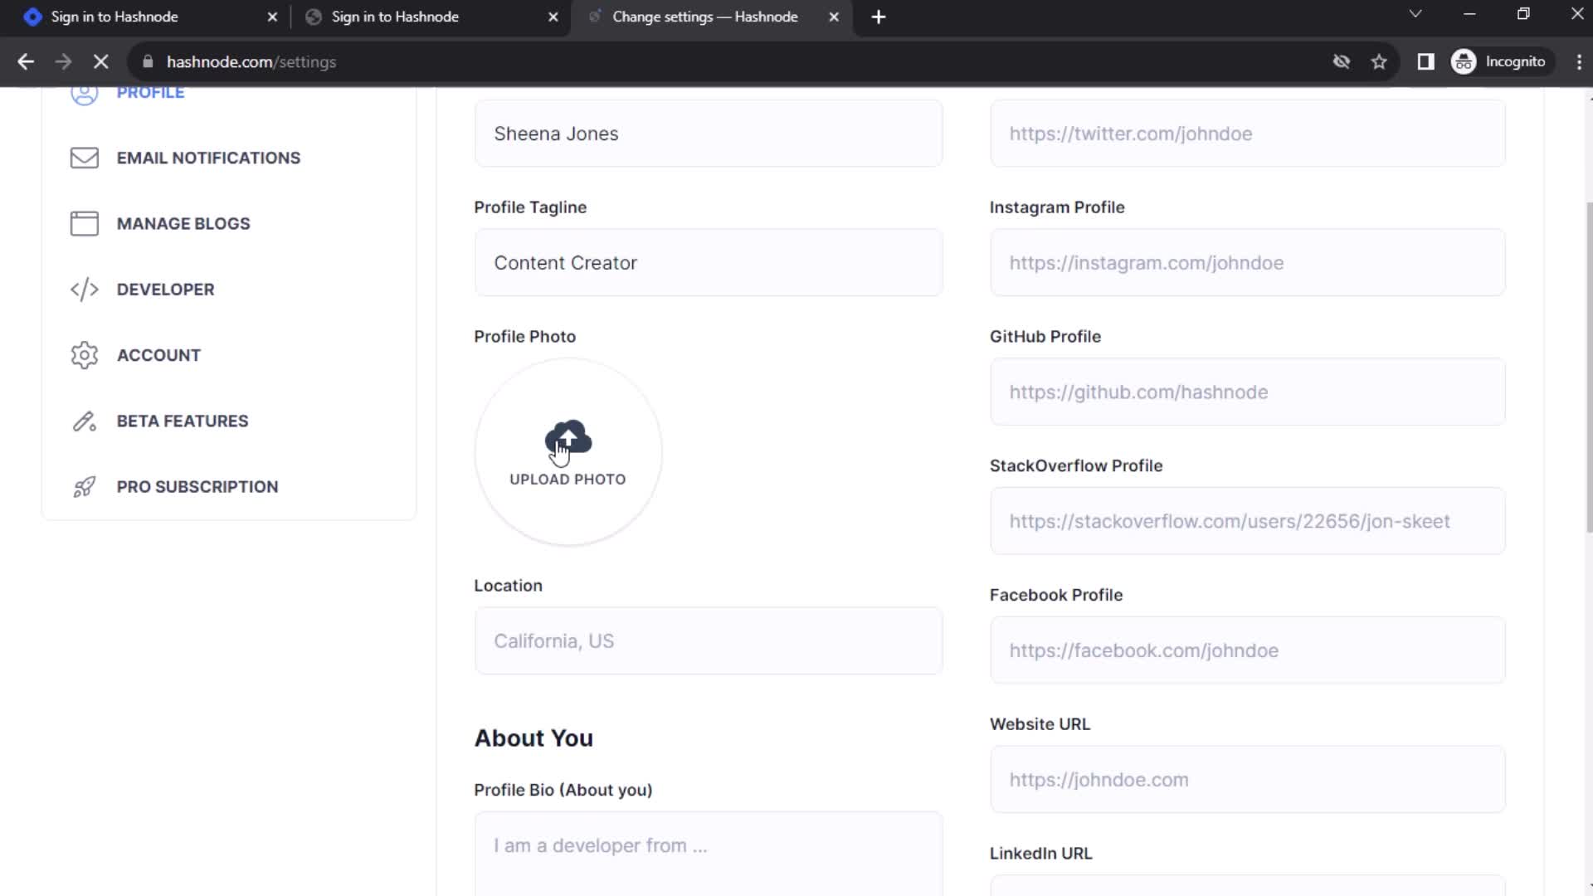Viewport: 1593px width, 896px height.
Task: Bookmark this page with star icon
Action: [x=1379, y=61]
